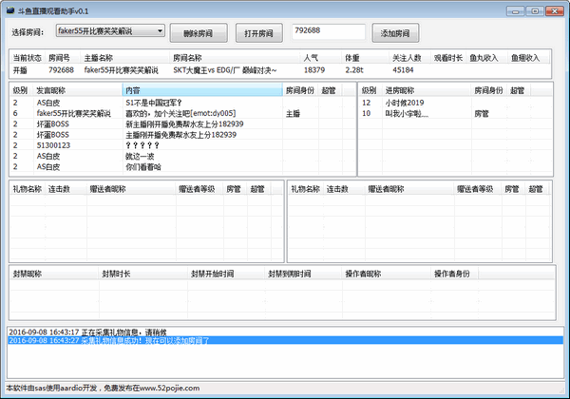The height and width of the screenshot is (399, 570).
Task: Click the 添加房间 button
Action: 395,33
